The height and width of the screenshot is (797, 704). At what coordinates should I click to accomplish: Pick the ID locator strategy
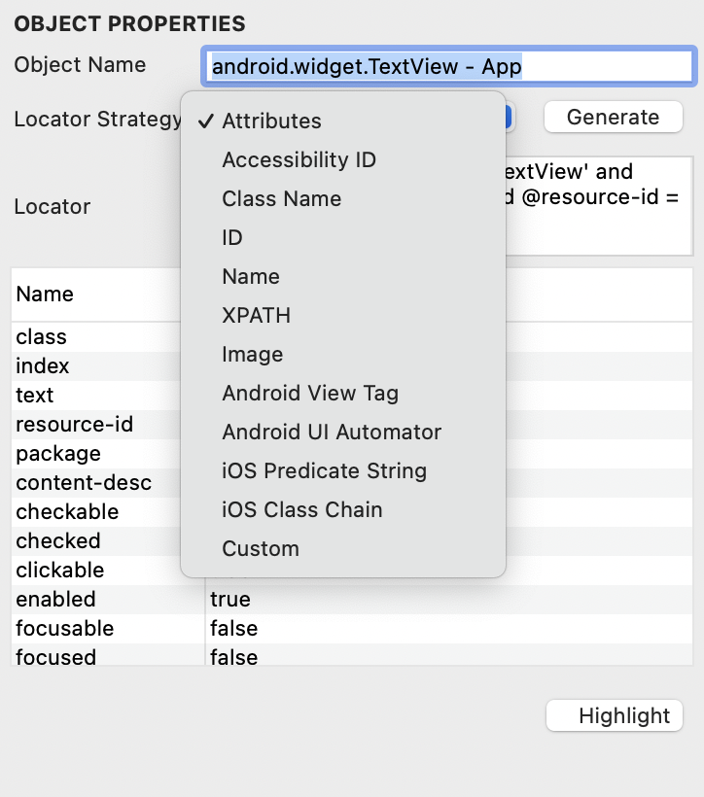pos(232,237)
